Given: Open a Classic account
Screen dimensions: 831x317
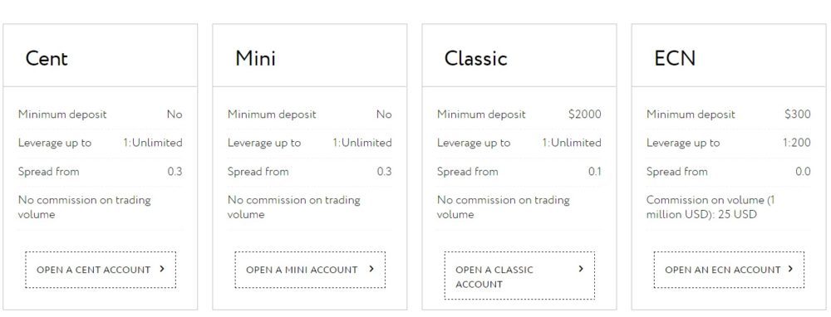Looking at the screenshot, I should [x=519, y=276].
